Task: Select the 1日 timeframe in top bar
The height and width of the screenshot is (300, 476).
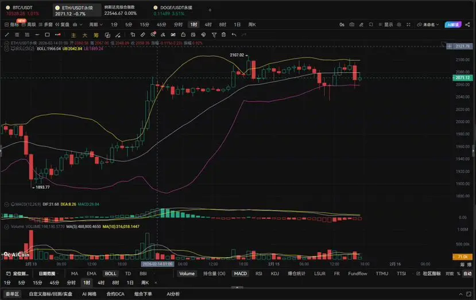Action: 237,25
